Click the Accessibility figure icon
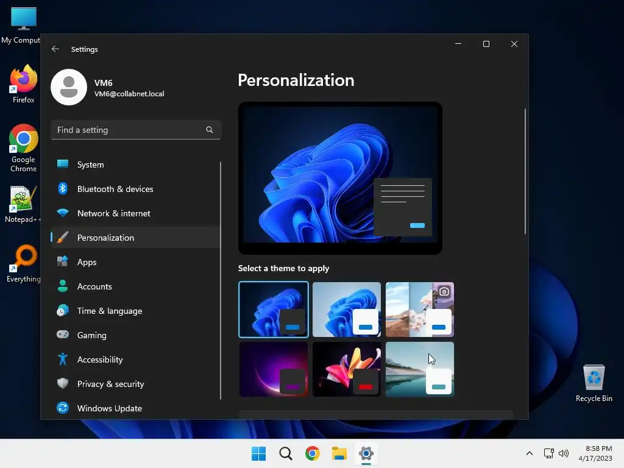The height and width of the screenshot is (468, 624). pyautogui.click(x=63, y=359)
